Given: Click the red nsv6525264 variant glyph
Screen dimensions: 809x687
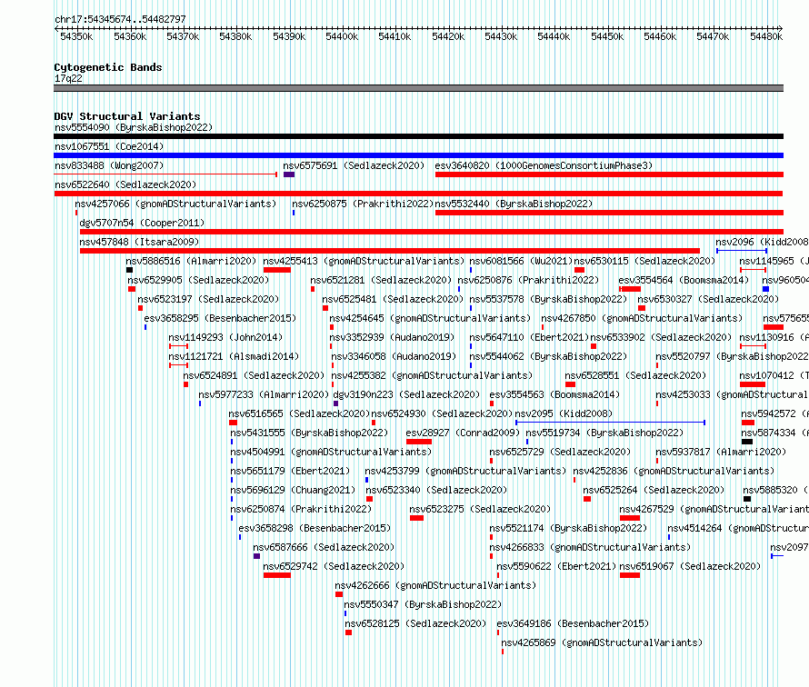Looking at the screenshot, I should tap(587, 499).
